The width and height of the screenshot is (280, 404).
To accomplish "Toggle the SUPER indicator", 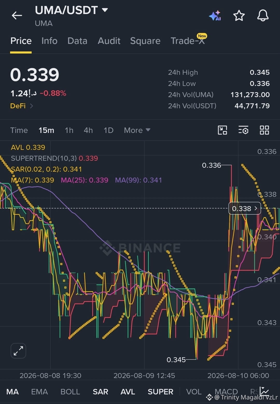I will (x=160, y=392).
